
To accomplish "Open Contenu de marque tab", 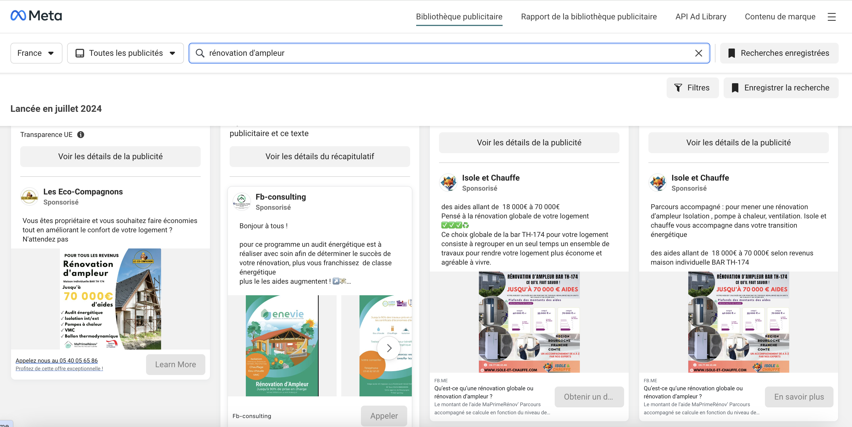I will 780,17.
